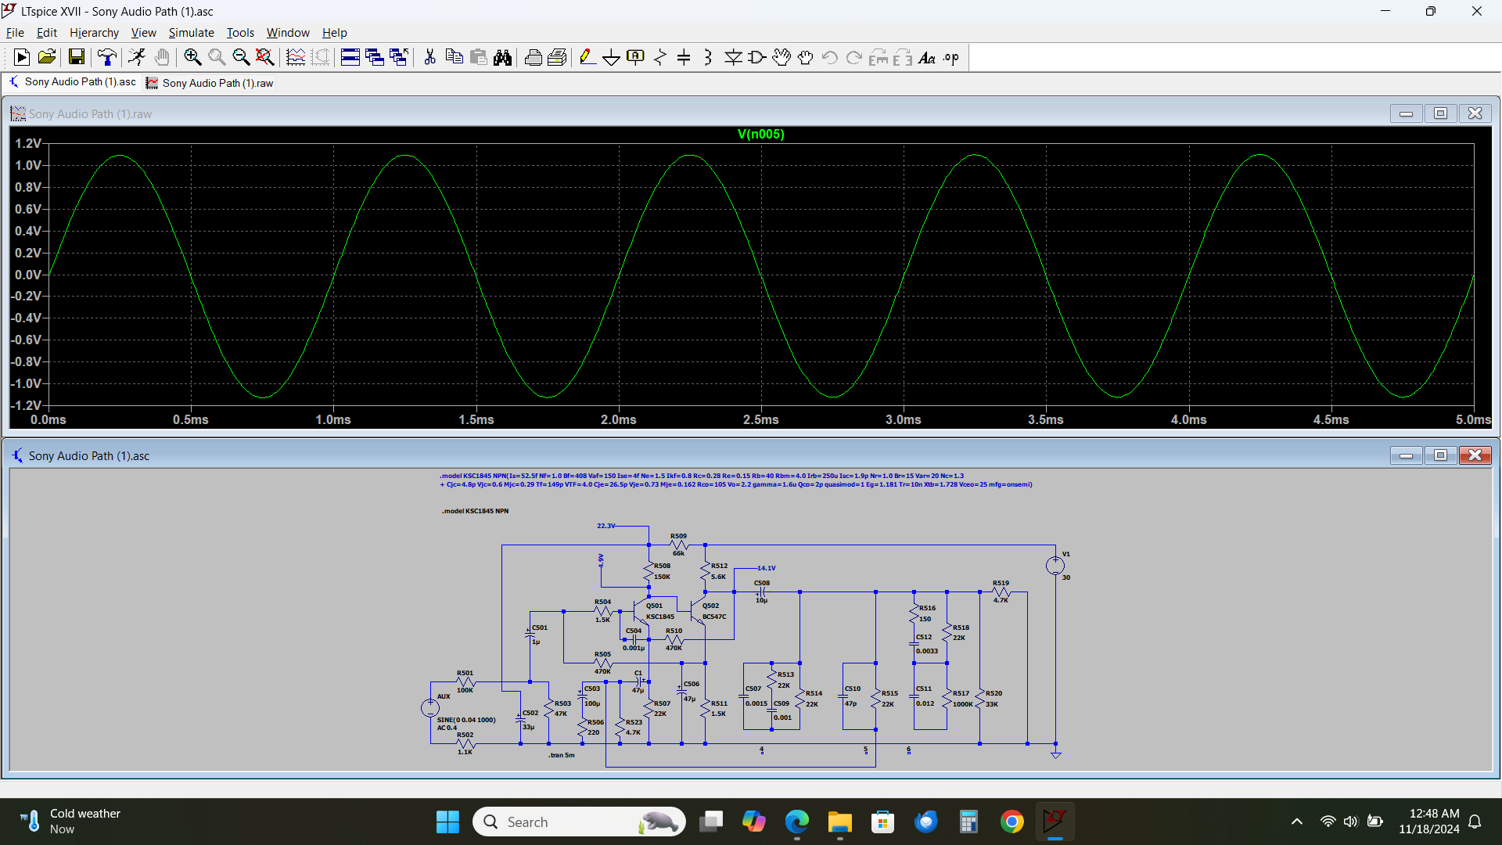
Task: Click the taskbar Search box
Action: (x=579, y=822)
